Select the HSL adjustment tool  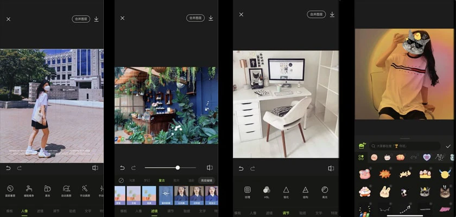(x=267, y=190)
